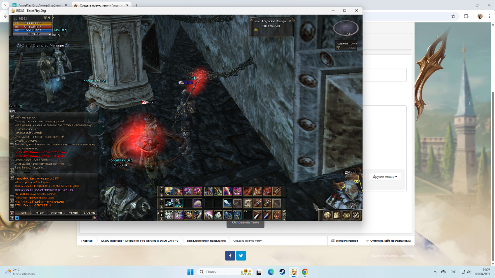Screen dimensions: 495x278
Task: Use the last red item on shortcut bar 3
Action: (x=277, y=191)
